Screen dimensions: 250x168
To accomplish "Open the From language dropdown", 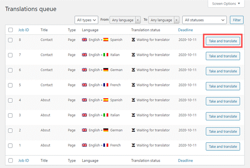I will click(125, 20).
